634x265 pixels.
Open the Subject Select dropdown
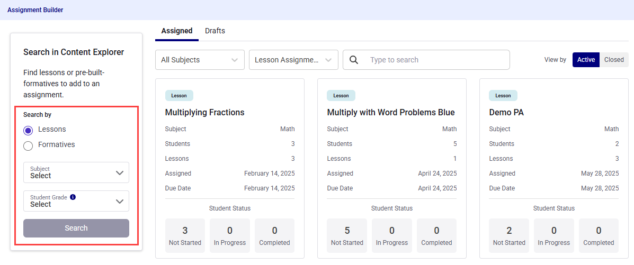tap(76, 172)
